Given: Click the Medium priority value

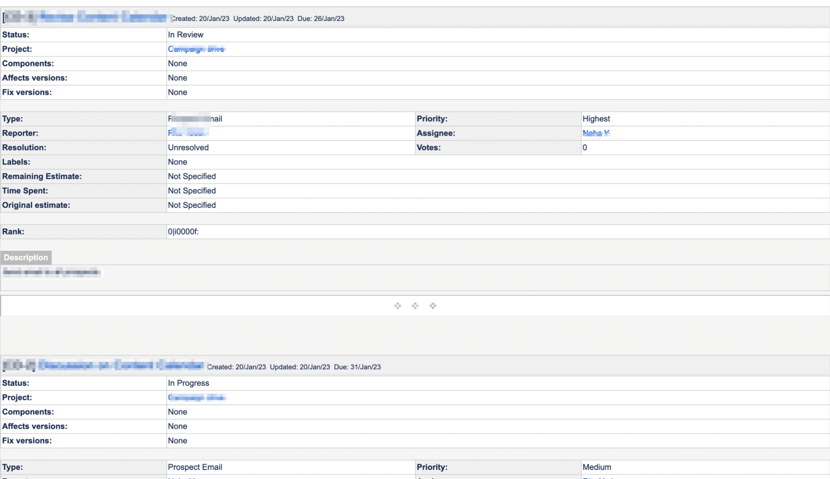Looking at the screenshot, I should 596,467.
